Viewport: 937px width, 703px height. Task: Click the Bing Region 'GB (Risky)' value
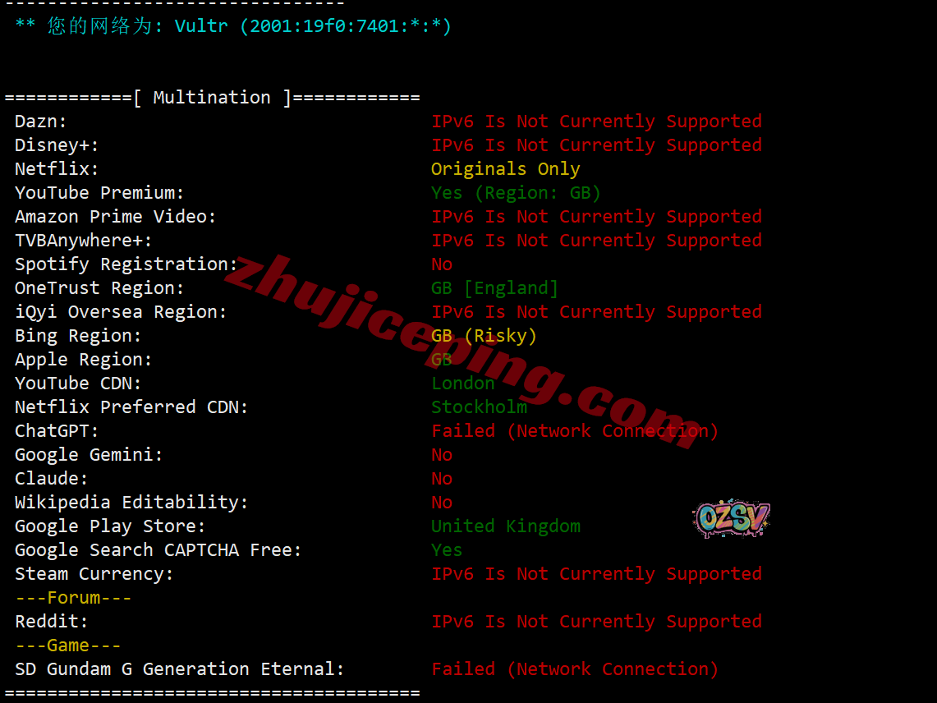484,336
